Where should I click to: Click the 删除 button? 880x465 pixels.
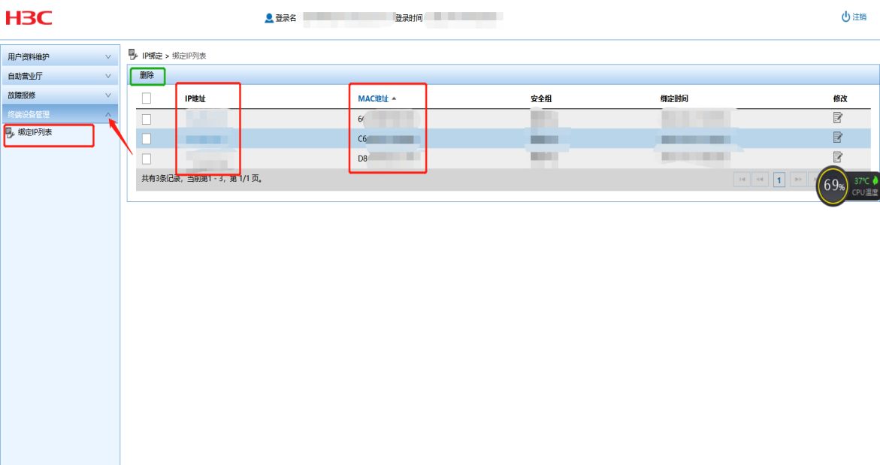[147, 75]
